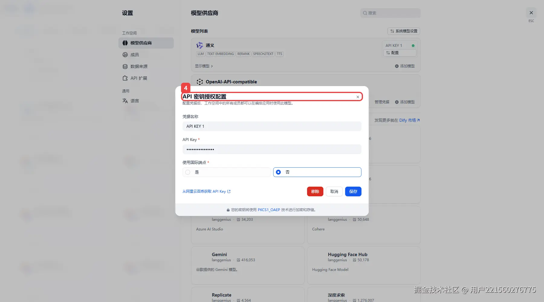Close the API key authorization dialog
Screen dimensions: 544x302
coord(358,97)
